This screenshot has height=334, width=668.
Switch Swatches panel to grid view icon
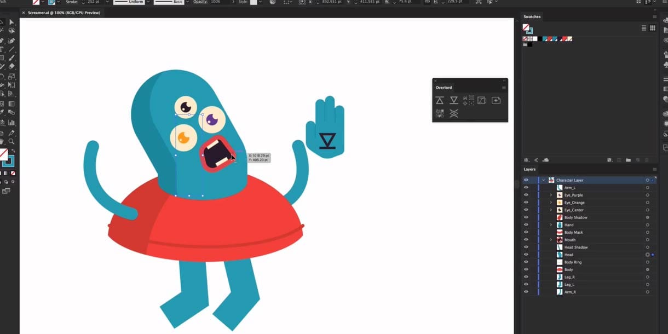tap(652, 27)
